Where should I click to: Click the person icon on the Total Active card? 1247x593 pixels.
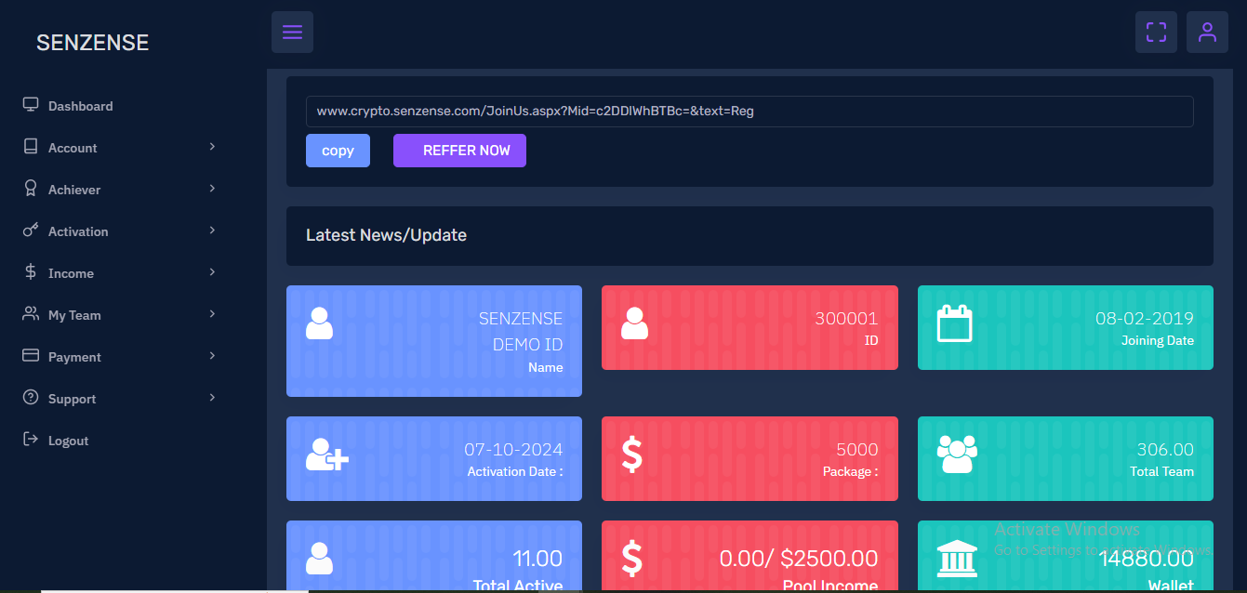(319, 558)
